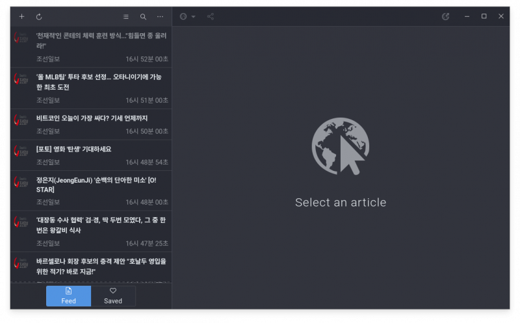Close the feed reader window

click(501, 16)
